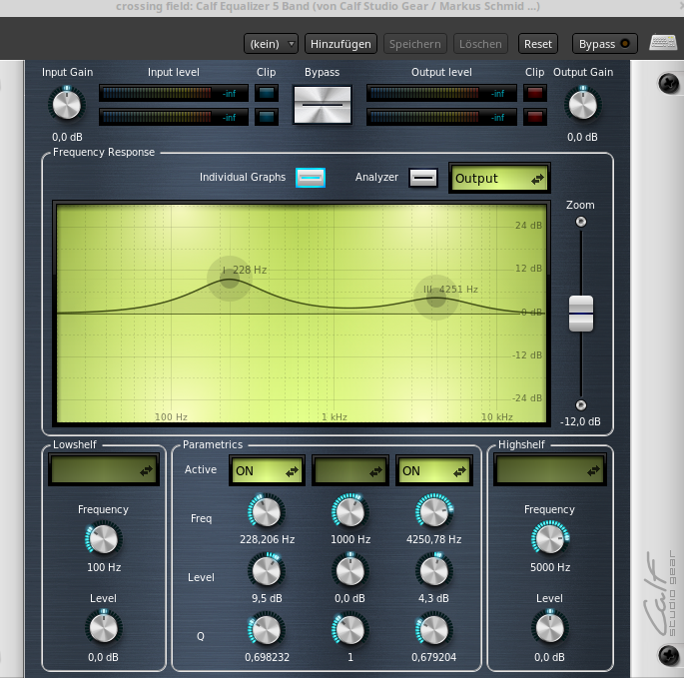
Task: Click the 5000 Hz Highshelf frequency value
Action: point(550,567)
